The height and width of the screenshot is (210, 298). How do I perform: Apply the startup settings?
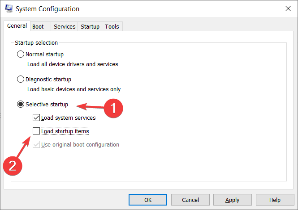(233, 200)
